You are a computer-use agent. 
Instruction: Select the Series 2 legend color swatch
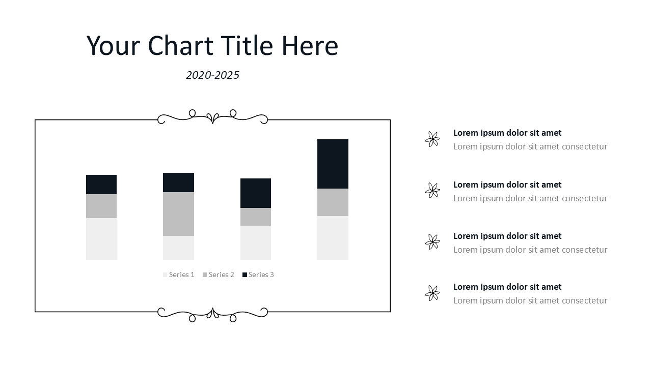point(205,275)
